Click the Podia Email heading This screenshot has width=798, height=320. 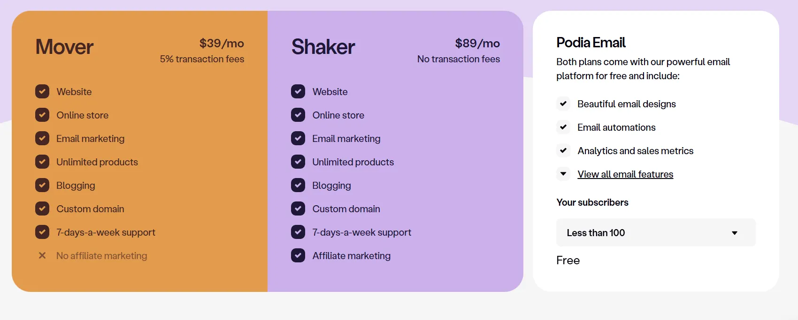click(x=591, y=43)
